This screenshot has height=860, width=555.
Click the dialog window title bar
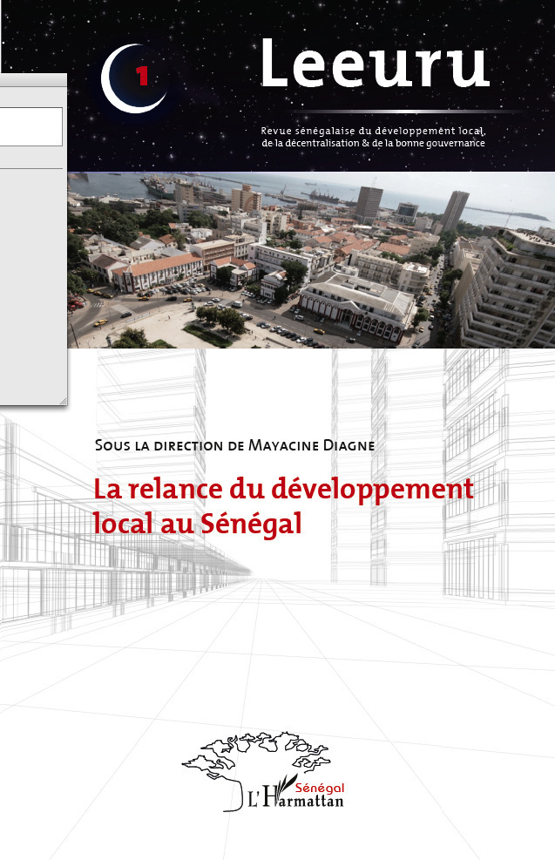[31, 82]
